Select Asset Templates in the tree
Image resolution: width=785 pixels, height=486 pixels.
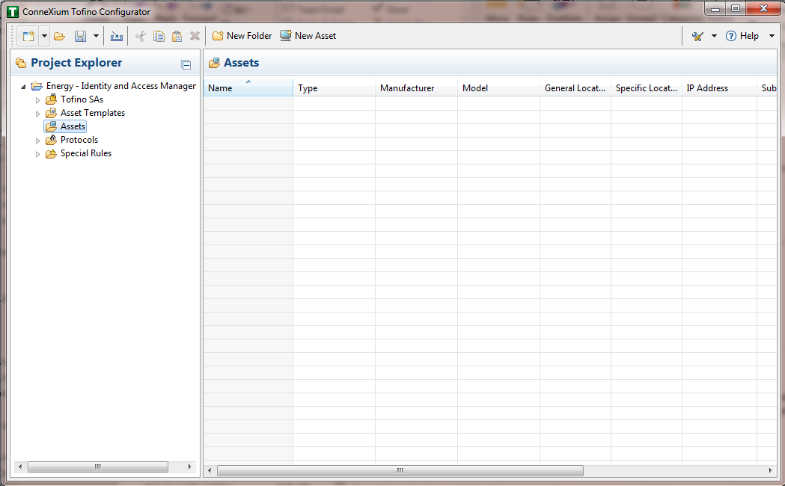pos(93,113)
